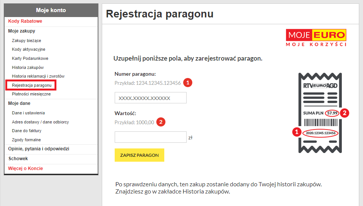This screenshot has height=206, width=363.
Task: Go to Dane i ustawienia
Action: (29, 113)
